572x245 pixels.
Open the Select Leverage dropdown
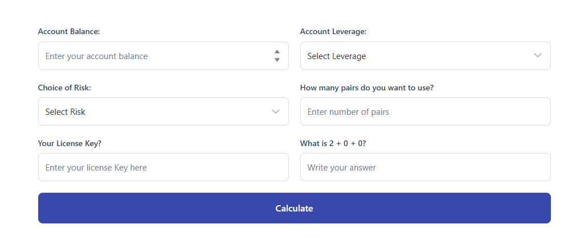coord(426,56)
